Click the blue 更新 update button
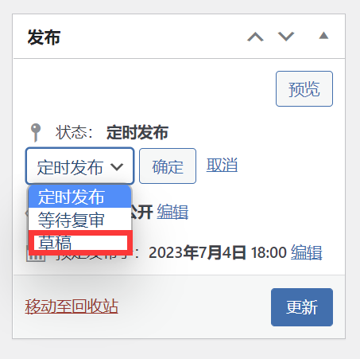360x359 pixels. 302,307
